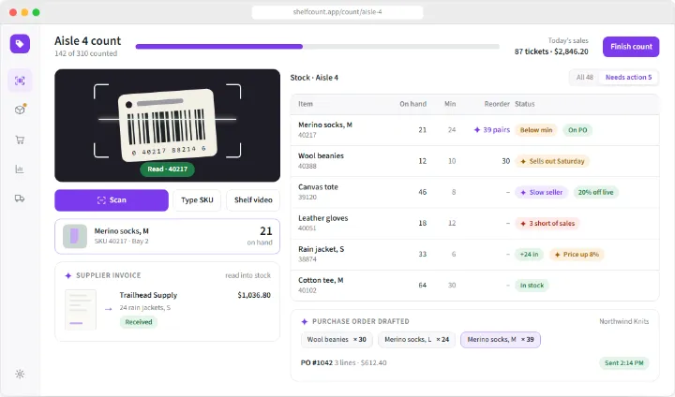The height and width of the screenshot is (397, 675).
Task: Click the 20% off live badge
Action: (x=596, y=192)
